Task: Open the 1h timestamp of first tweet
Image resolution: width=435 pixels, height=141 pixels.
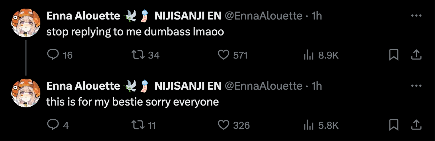Action: click(316, 16)
